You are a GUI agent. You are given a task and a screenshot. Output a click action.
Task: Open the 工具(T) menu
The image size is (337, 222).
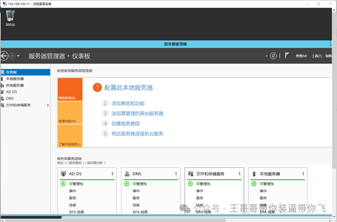[x=317, y=56]
